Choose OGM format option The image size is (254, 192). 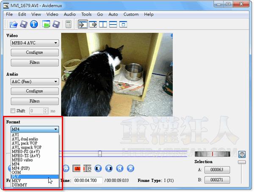35,173
